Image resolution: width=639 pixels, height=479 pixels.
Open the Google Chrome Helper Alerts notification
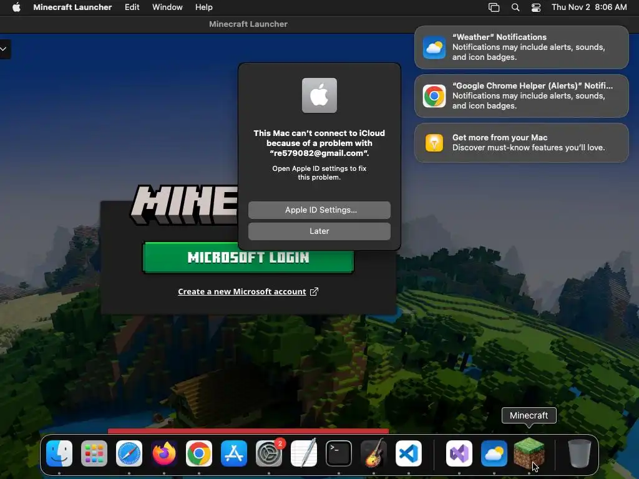pos(522,96)
